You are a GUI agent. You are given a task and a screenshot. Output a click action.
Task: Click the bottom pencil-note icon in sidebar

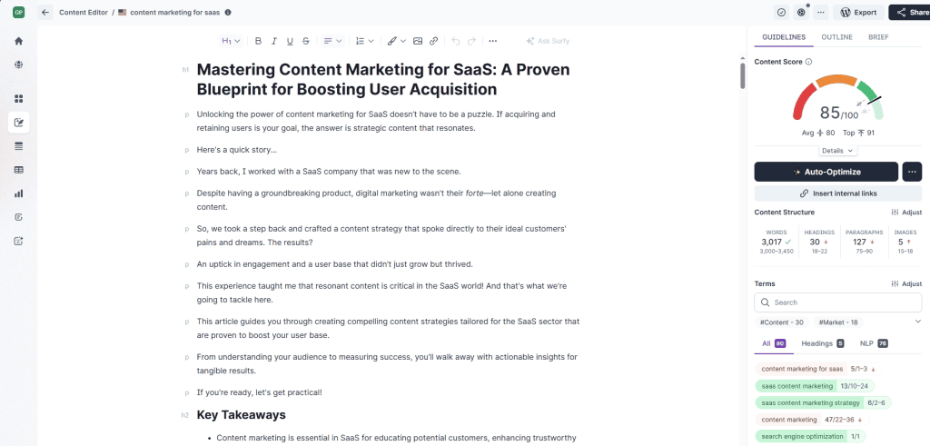[x=18, y=241]
